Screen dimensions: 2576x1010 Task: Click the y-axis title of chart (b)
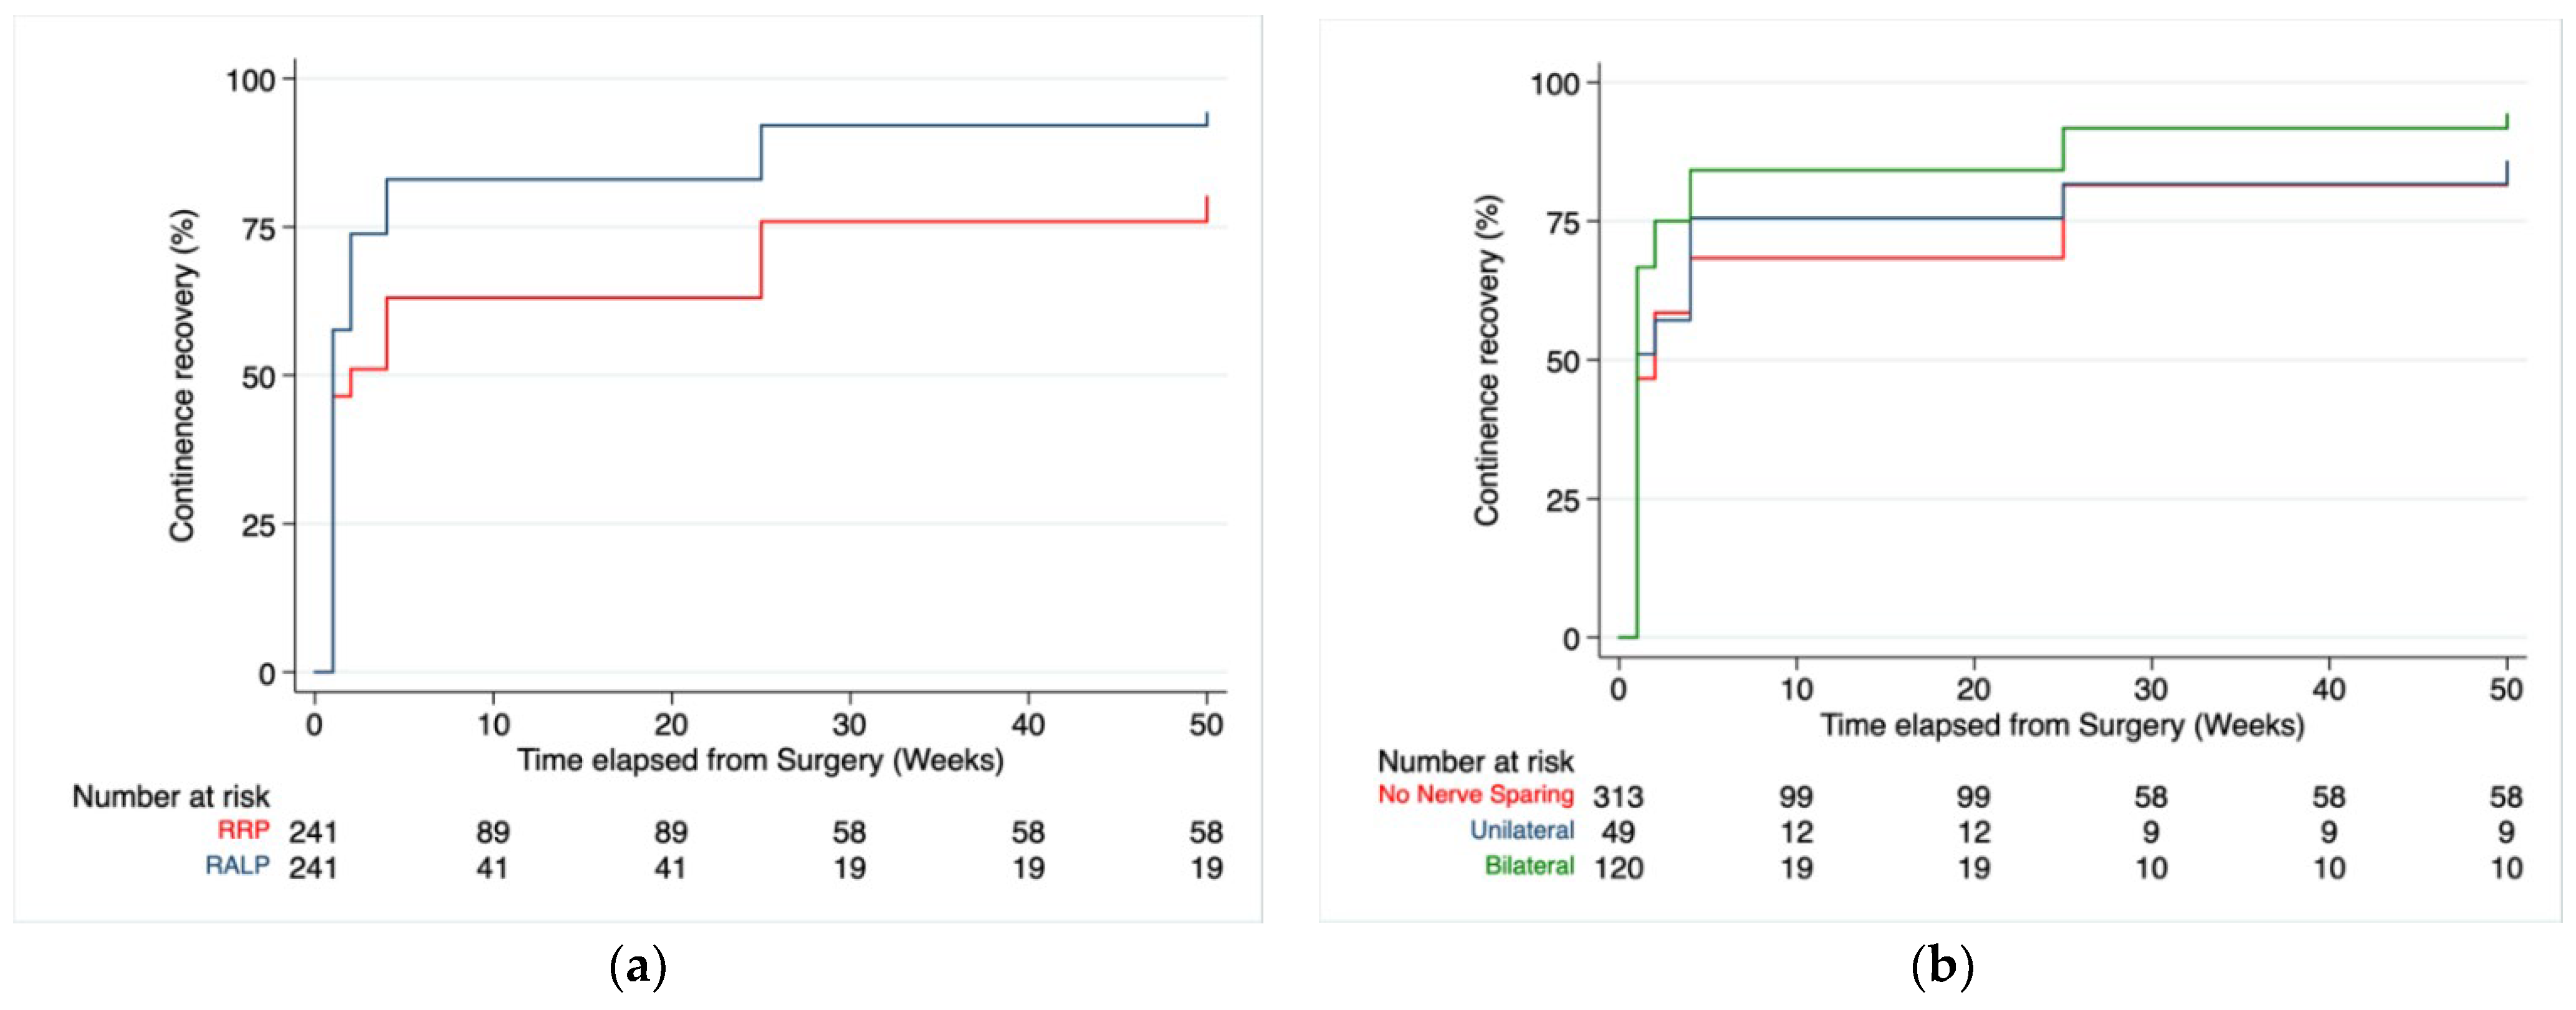[1487, 360]
